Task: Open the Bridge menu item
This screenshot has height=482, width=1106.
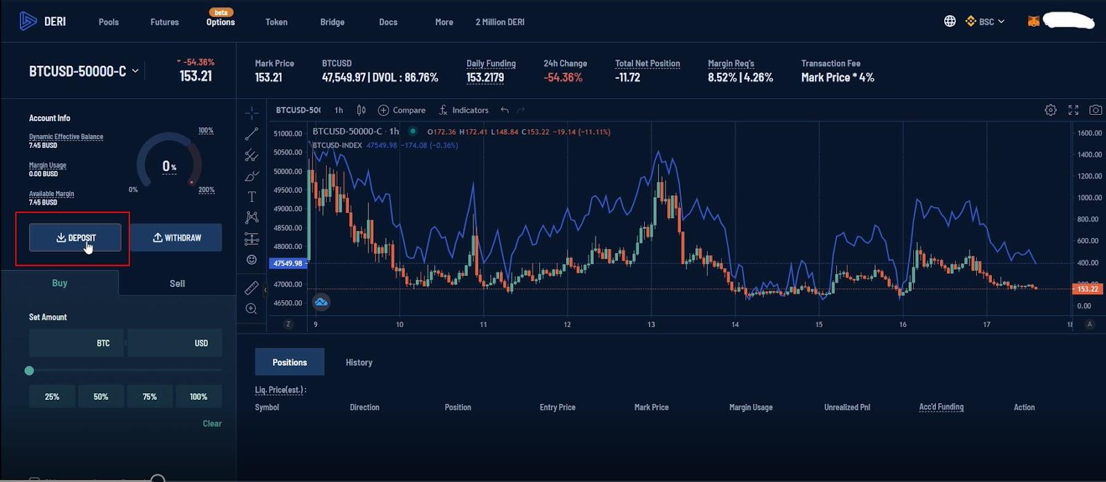Action: (x=332, y=22)
